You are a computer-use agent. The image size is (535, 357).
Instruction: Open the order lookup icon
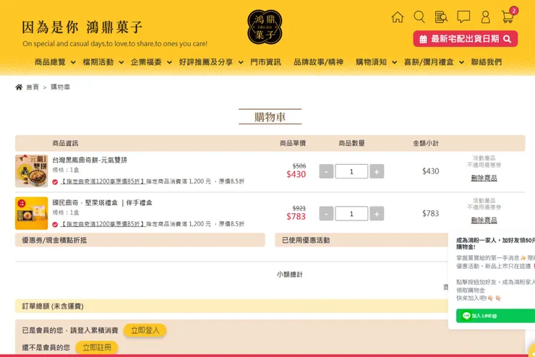(x=441, y=17)
